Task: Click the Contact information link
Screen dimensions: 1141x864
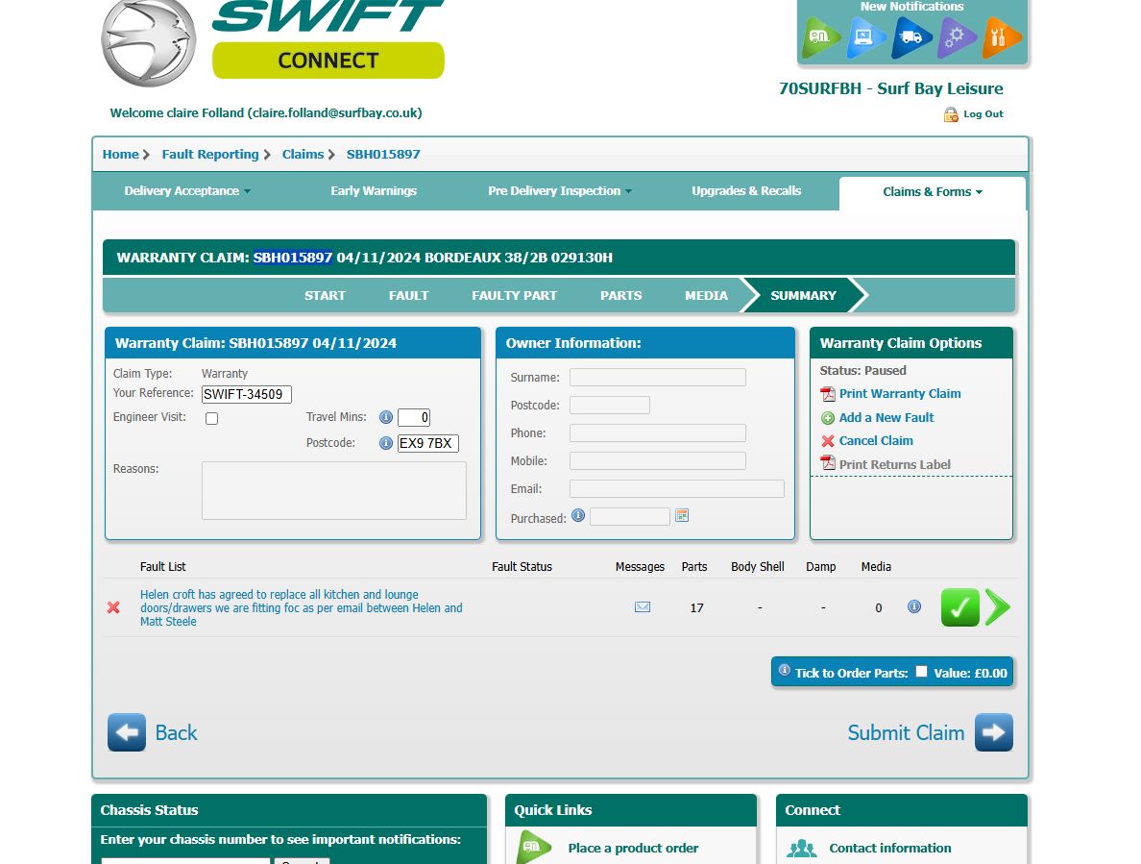Action: coord(890,848)
